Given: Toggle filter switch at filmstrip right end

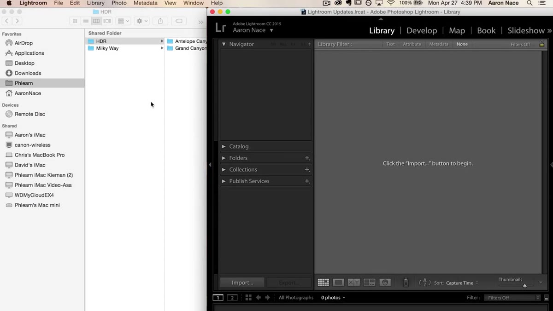Looking at the screenshot, I should click(546, 298).
